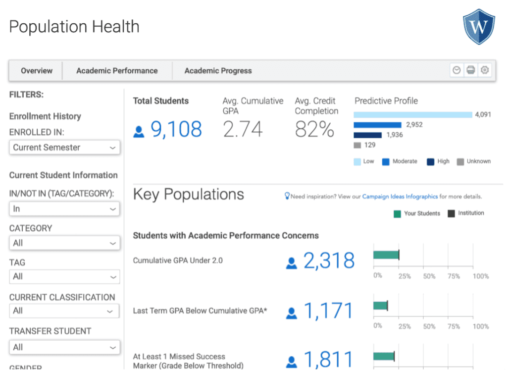Expand the Tag filter dropdown

[65, 276]
